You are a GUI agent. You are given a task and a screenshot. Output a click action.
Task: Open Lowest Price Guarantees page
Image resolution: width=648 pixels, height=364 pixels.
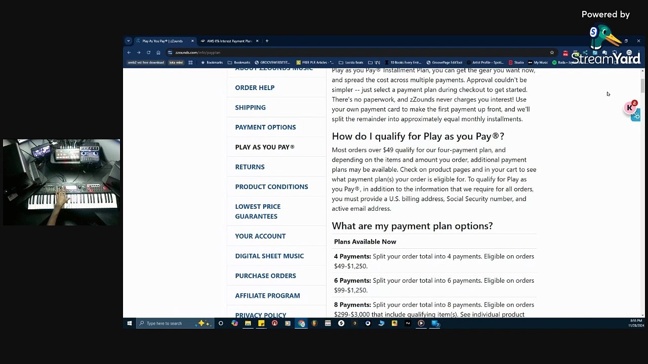[x=258, y=211]
